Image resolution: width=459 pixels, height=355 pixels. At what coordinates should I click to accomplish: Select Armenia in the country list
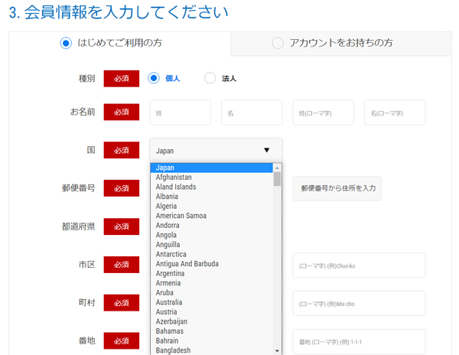[x=211, y=283]
